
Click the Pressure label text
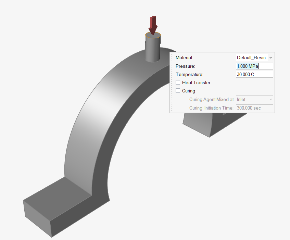coord(185,66)
